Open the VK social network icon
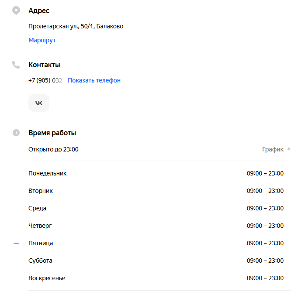 pos(39,103)
